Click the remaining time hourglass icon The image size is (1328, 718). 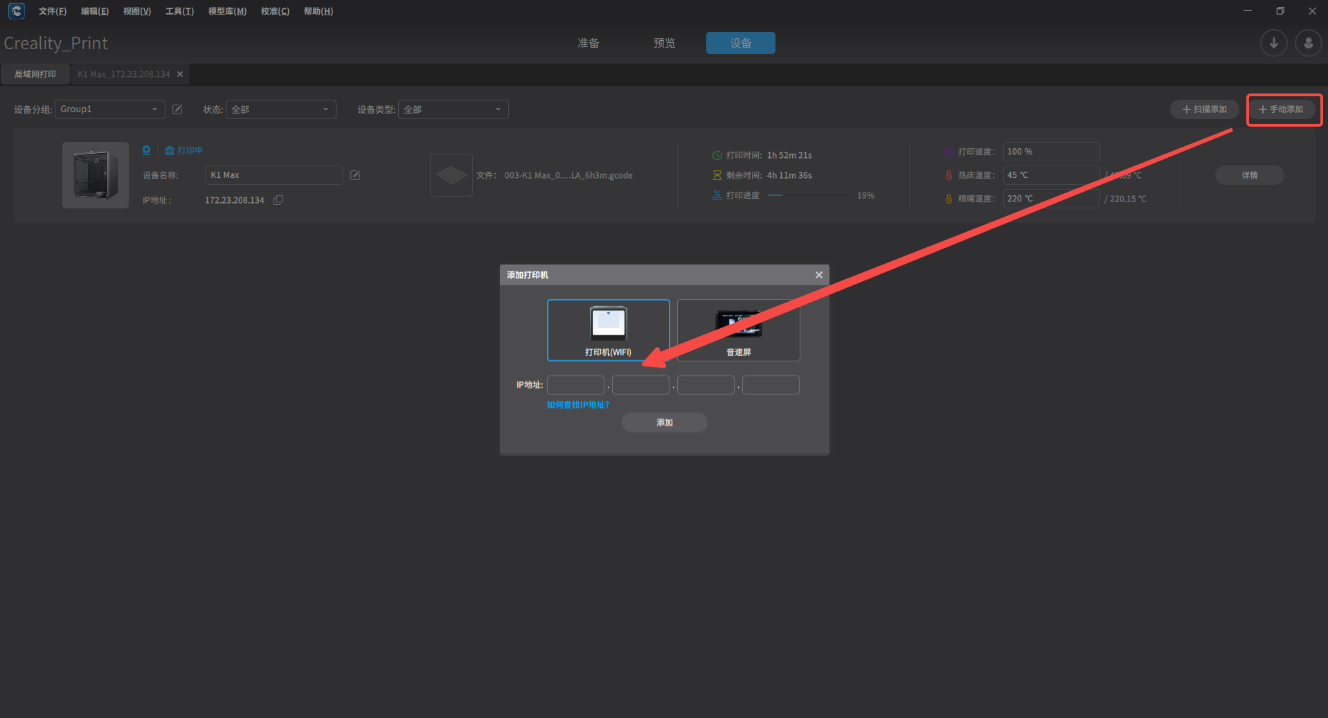click(x=717, y=175)
